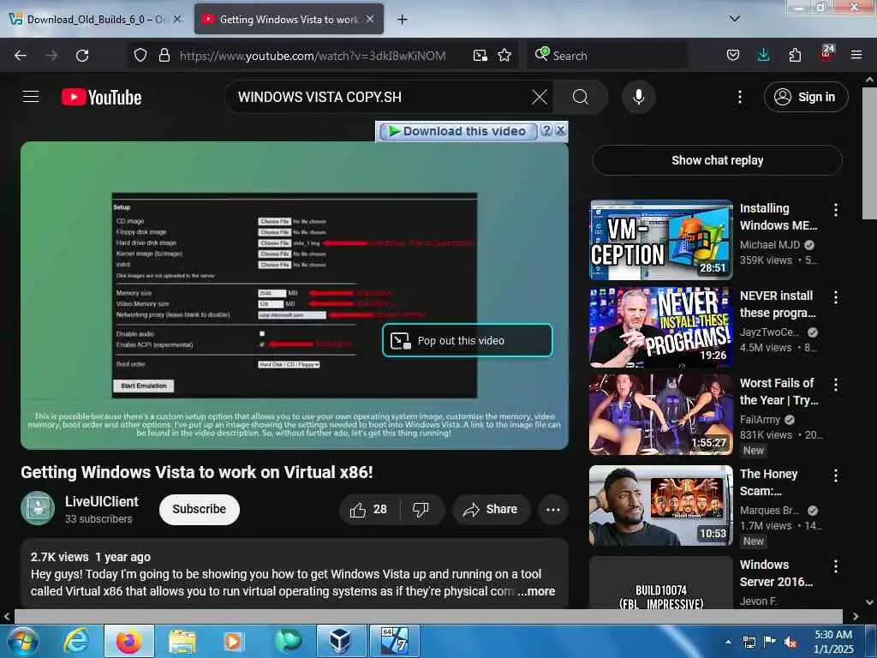Viewport: 877px width, 658px height.
Task: Open the Windows Start orb
Action: [x=23, y=641]
